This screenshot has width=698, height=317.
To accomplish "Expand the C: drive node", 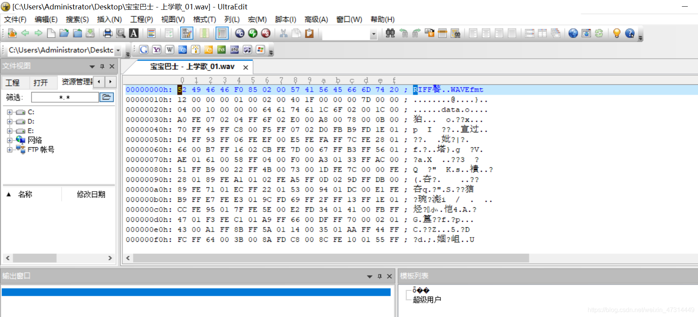I will tap(9, 112).
